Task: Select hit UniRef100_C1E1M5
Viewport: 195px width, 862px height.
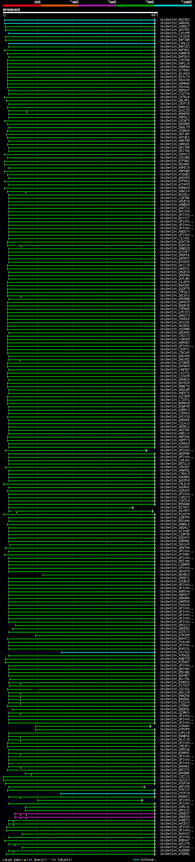Action: point(175,33)
